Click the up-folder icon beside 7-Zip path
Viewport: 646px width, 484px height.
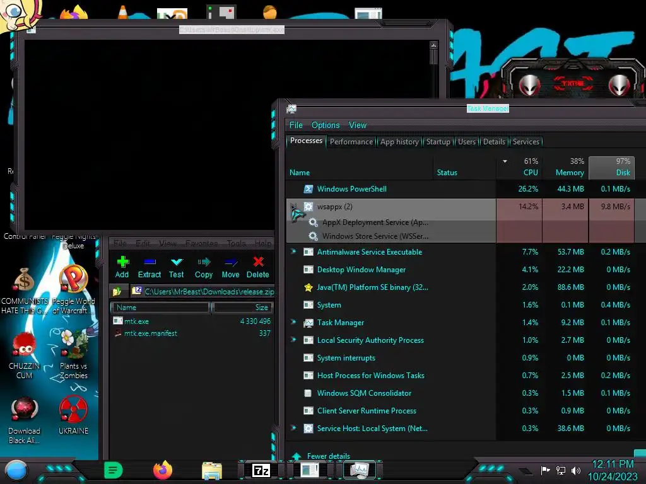pyautogui.click(x=117, y=291)
